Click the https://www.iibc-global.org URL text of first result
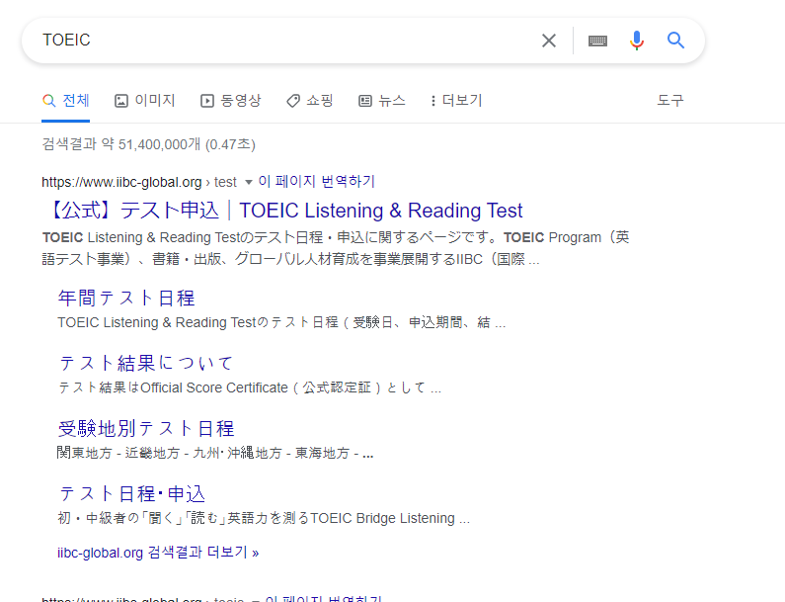785x602 pixels. (121, 182)
